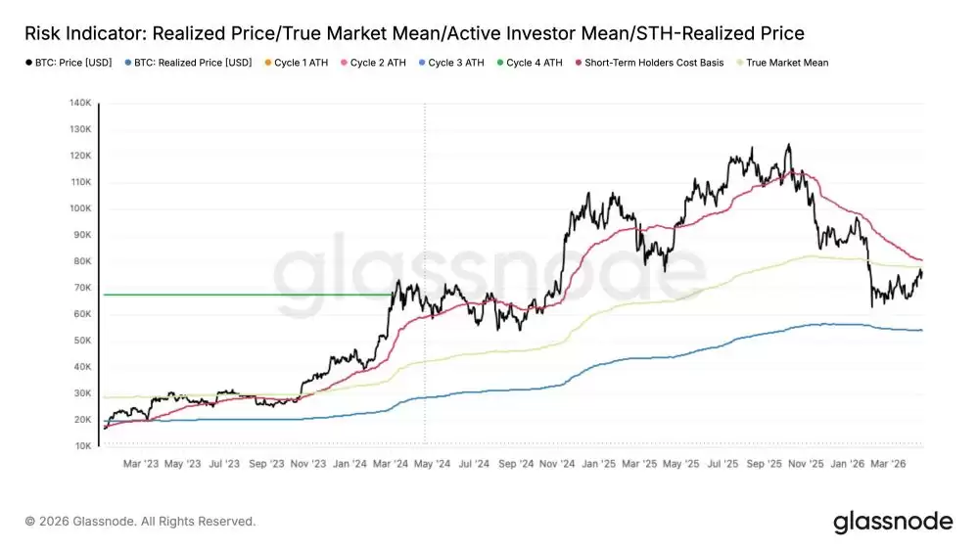This screenshot has height=550, width=979.
Task: Click the Cycle 1 ATH orange legend dot
Action: [268, 63]
